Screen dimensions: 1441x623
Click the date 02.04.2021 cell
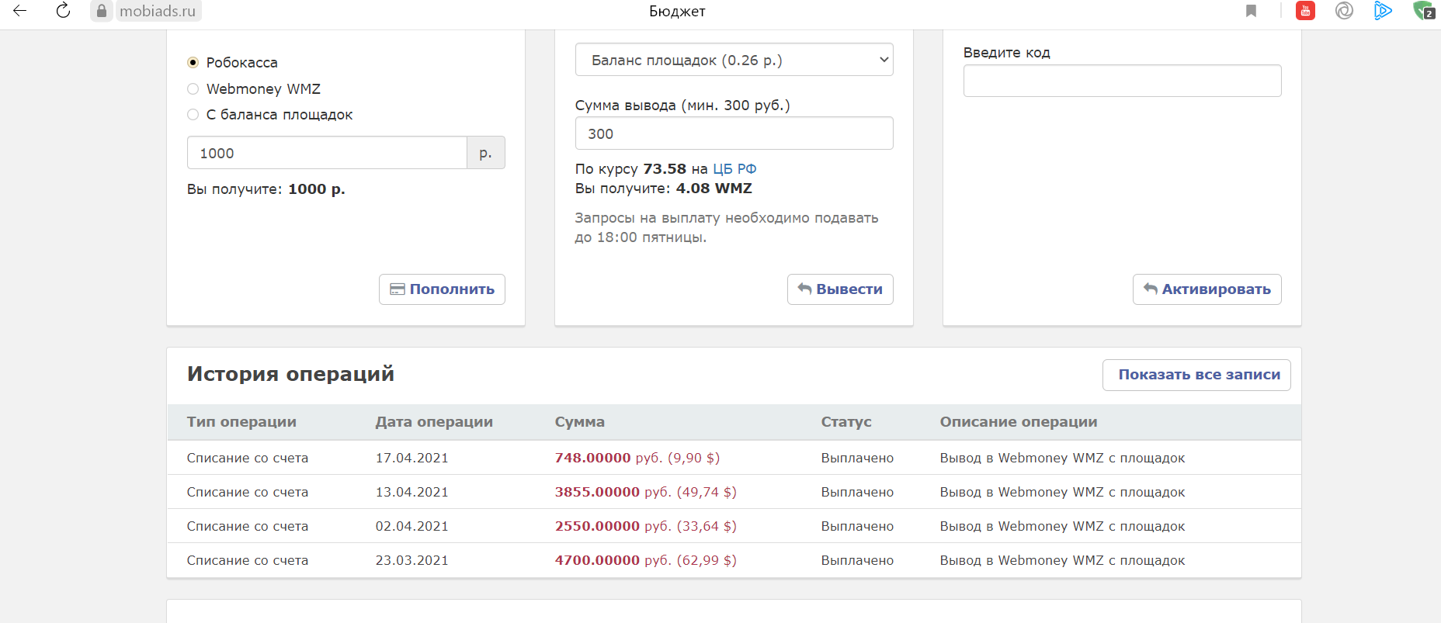(x=412, y=526)
